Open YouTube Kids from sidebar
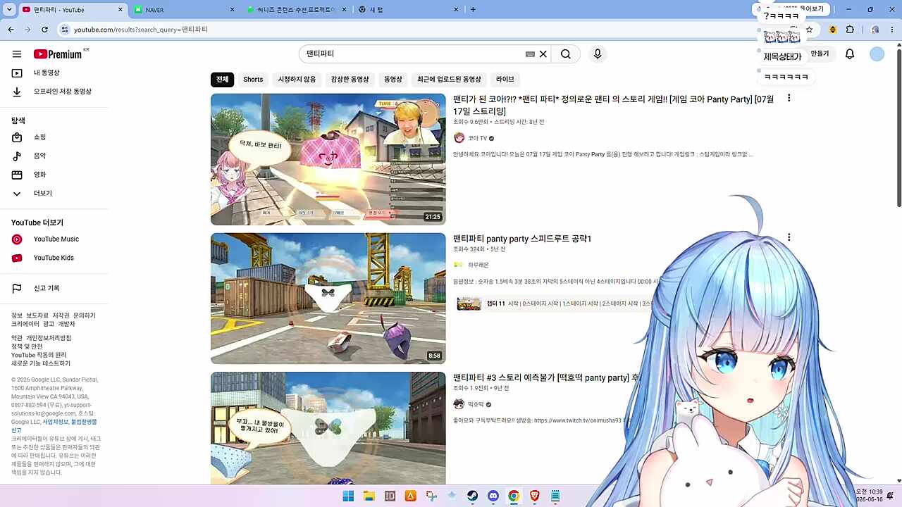Viewport: 902px width, 507px height. (55, 258)
